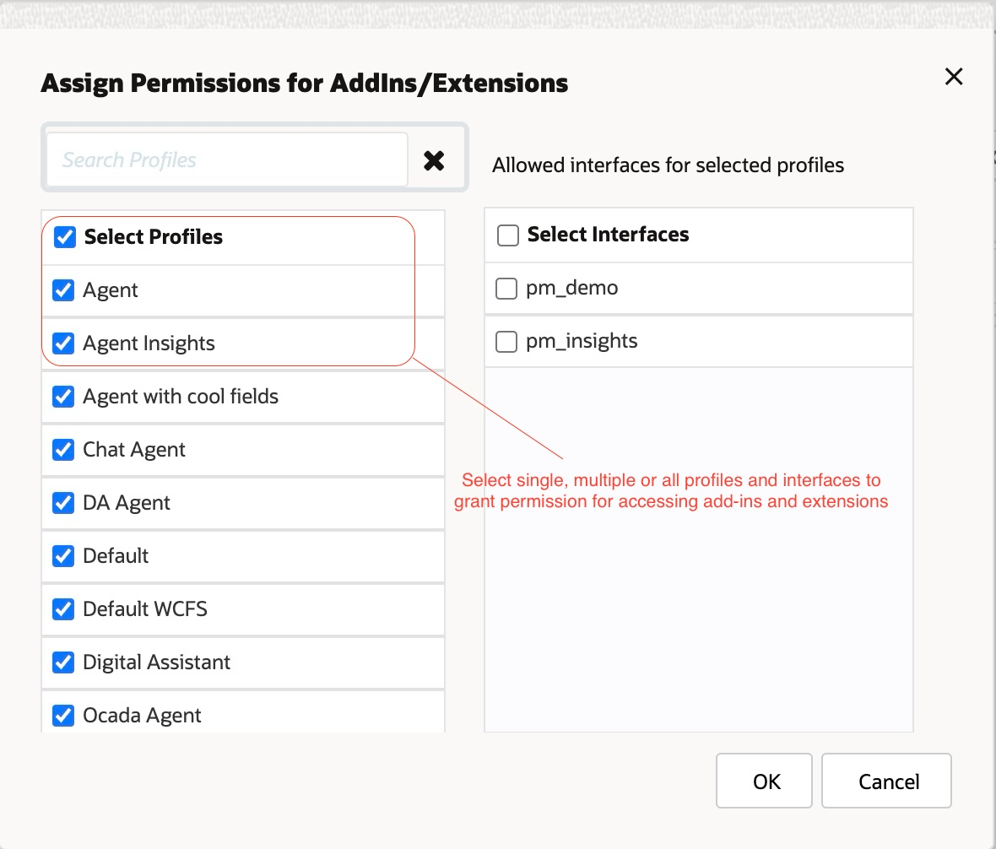The image size is (996, 849).
Task: Uncheck the Select Profiles master checkbox
Action: pos(64,236)
